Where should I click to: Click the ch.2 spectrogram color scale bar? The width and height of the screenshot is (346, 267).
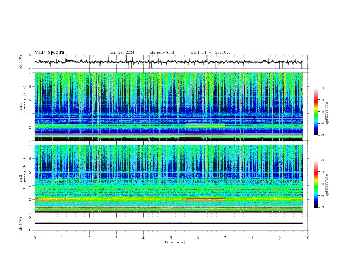click(x=316, y=184)
